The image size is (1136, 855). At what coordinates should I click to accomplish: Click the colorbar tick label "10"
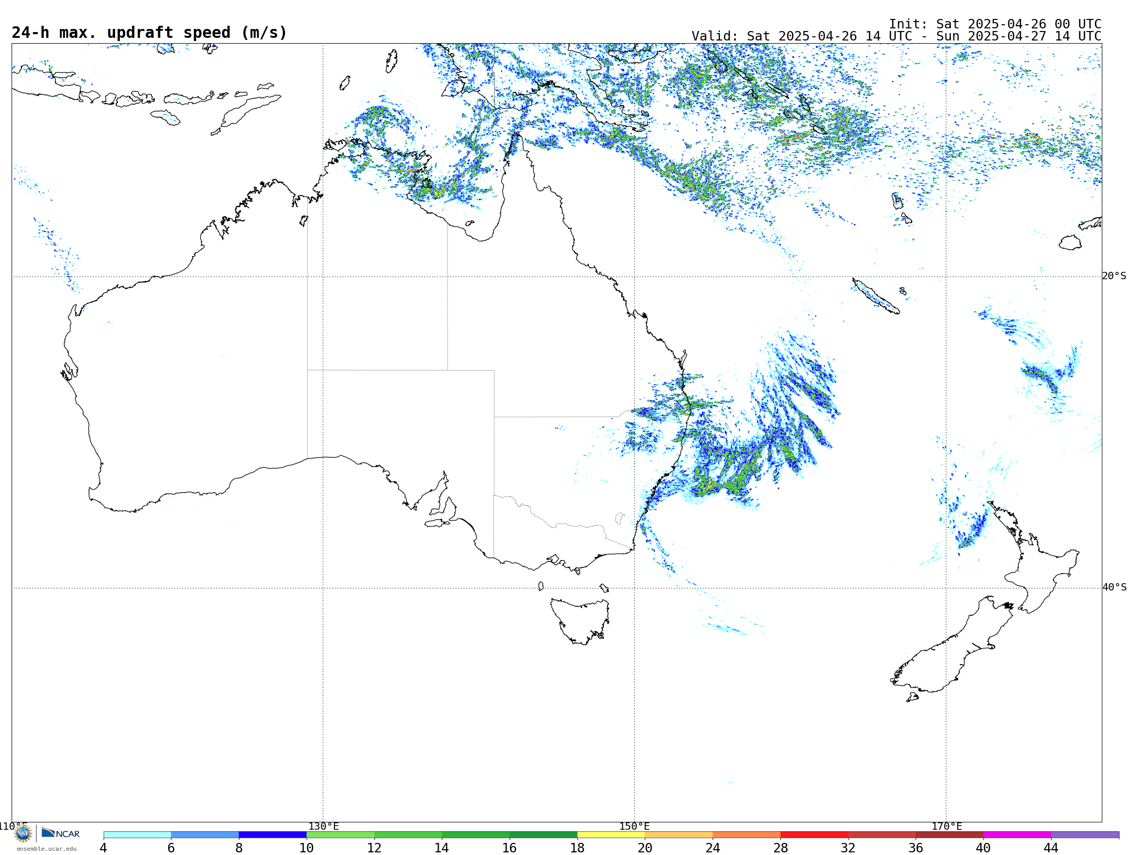pos(307,848)
